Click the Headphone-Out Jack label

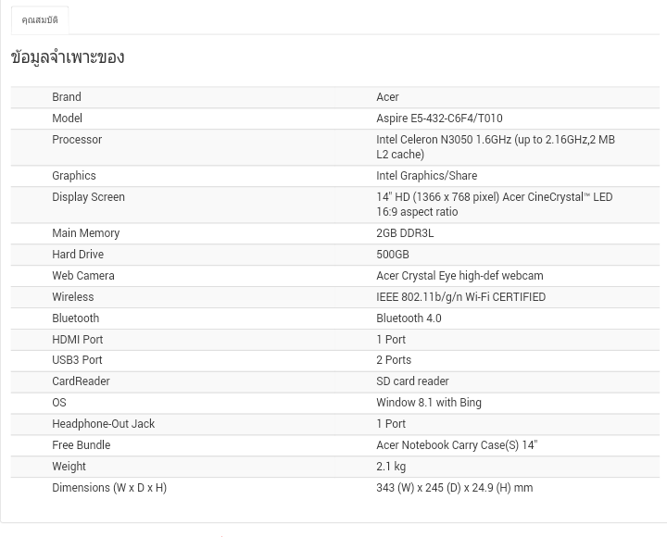[x=104, y=423]
